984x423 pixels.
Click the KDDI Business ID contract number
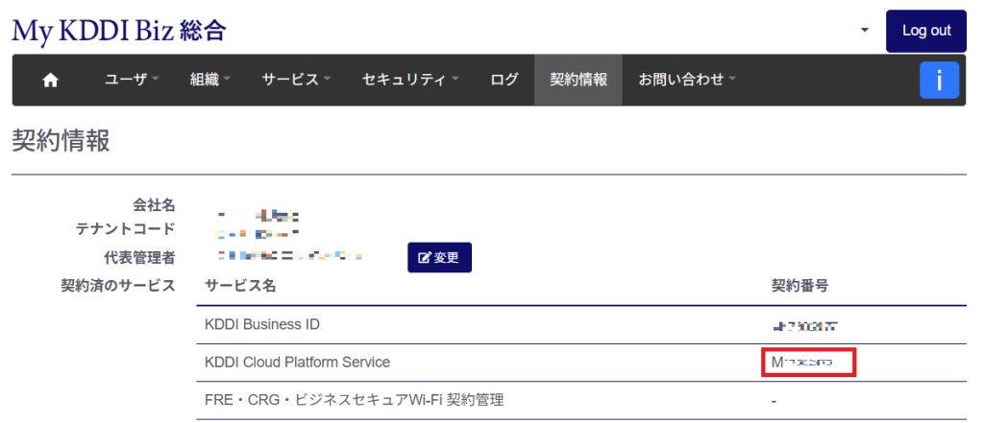[x=806, y=326]
